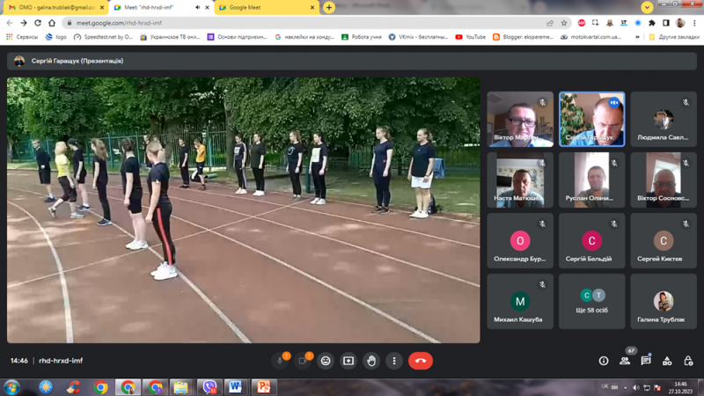
Task: Toggle the camera button in Meet
Action: tap(303, 361)
